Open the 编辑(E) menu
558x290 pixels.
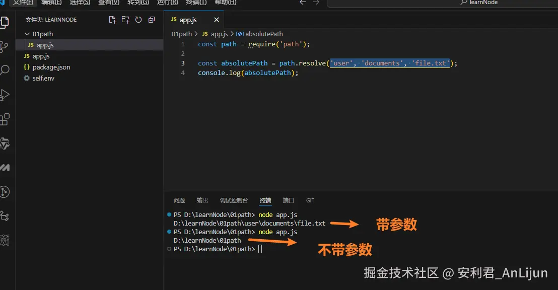[51, 3]
